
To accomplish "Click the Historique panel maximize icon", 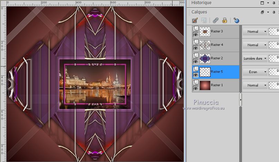I will tap(262, 3).
